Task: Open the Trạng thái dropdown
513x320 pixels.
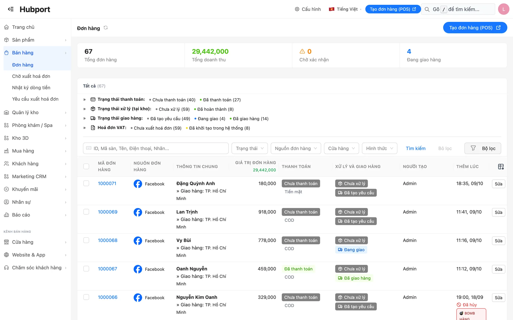Action: (x=250, y=148)
